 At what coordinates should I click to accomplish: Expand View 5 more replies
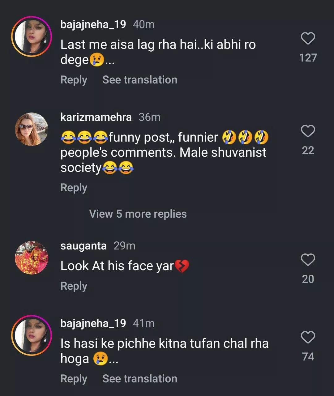tap(138, 214)
